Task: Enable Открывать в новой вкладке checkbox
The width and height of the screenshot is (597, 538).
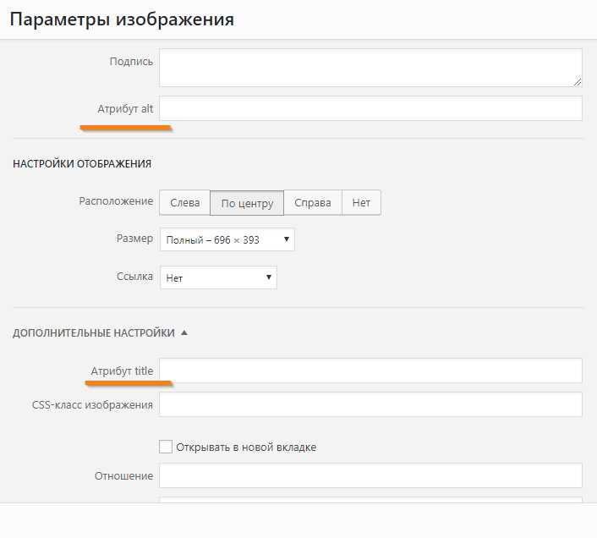Action: point(166,447)
